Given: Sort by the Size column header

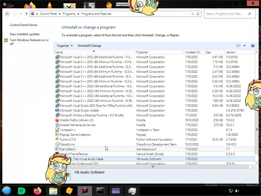Looking at the screenshot, I should point(214,52).
